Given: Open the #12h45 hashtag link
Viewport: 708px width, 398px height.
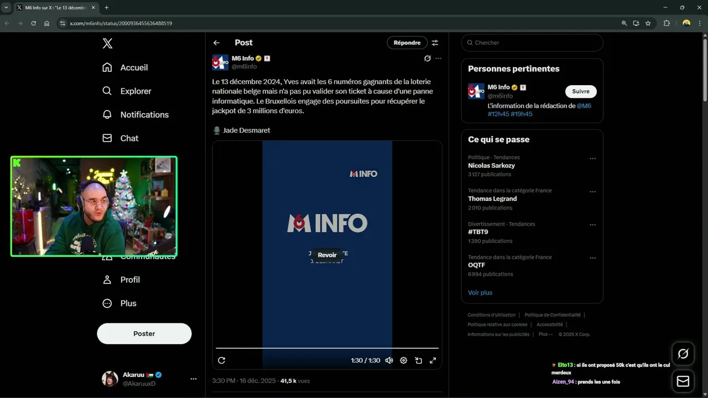Looking at the screenshot, I should coord(498,114).
